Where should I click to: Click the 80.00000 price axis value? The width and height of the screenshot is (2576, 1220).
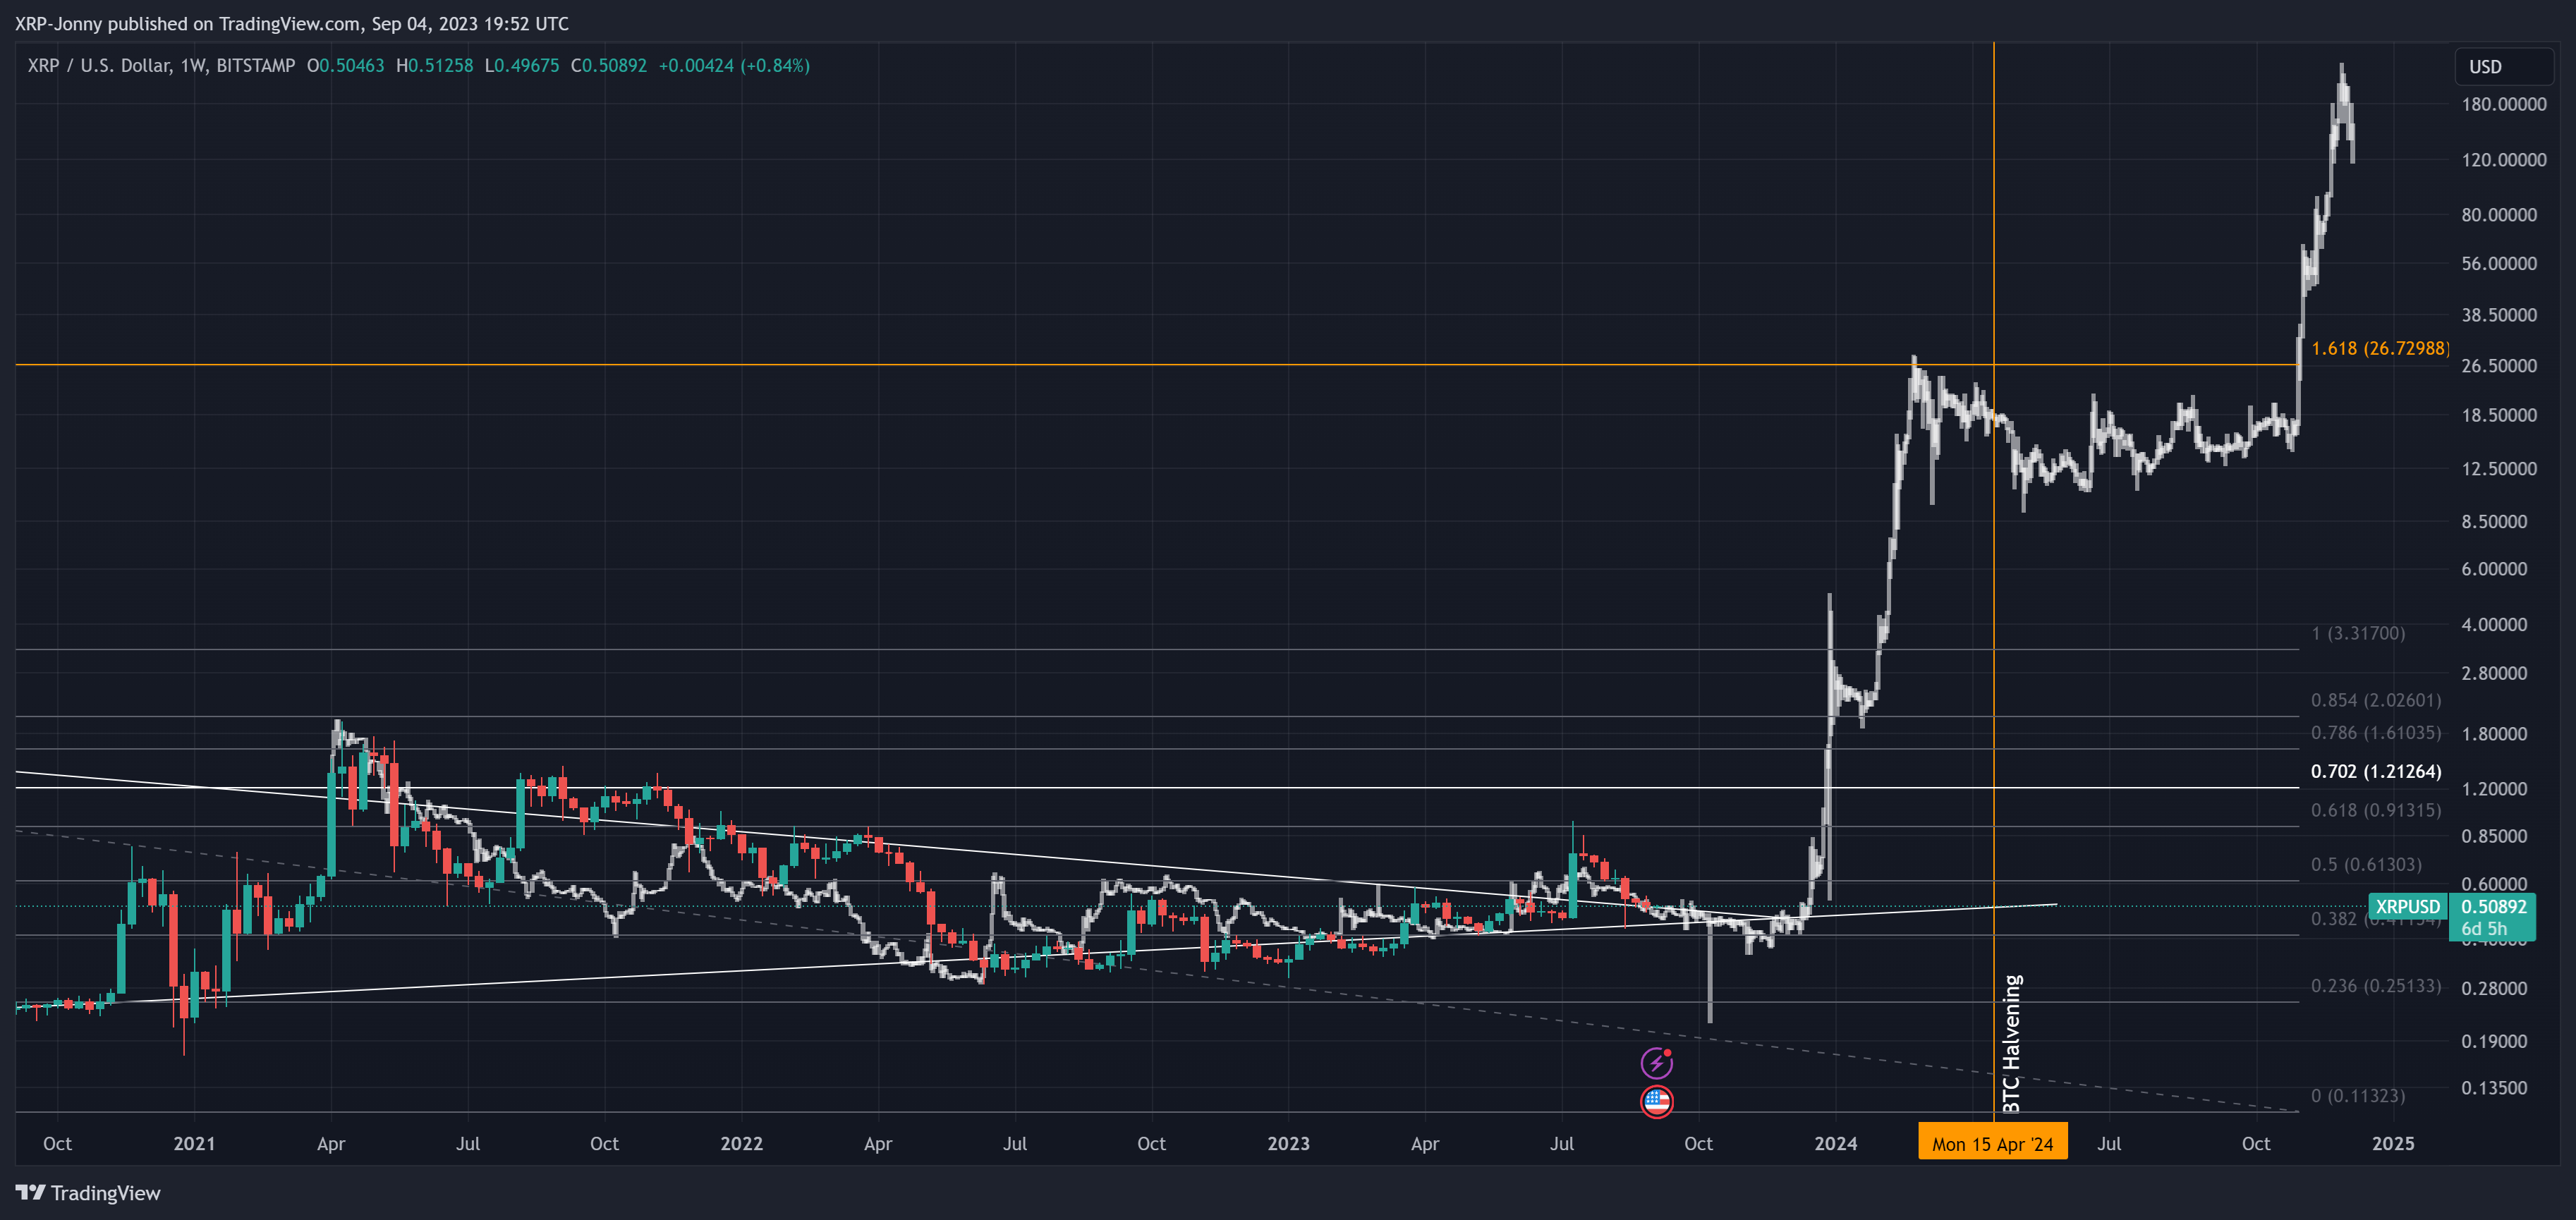(2498, 215)
